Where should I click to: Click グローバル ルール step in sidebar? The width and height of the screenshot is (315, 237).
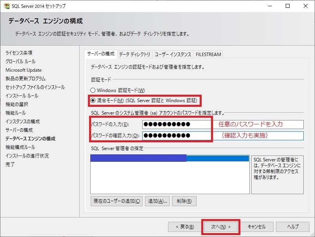pyautogui.click(x=20, y=61)
